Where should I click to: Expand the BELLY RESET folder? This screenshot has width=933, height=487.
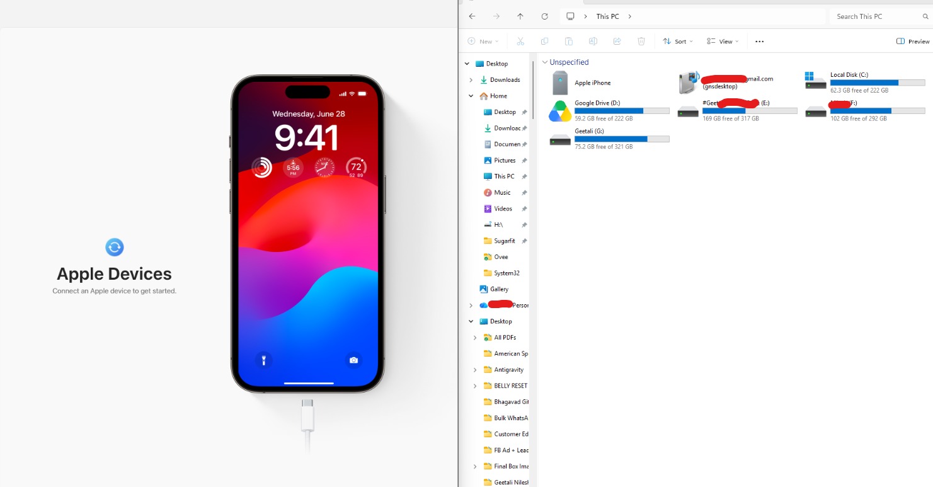point(475,386)
